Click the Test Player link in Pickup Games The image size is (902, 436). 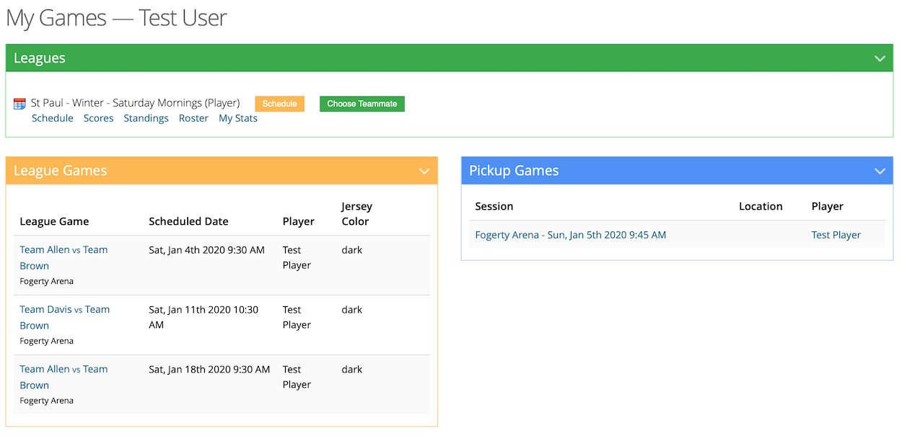[x=835, y=234]
